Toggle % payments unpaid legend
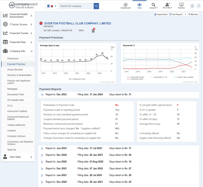The image size is (203, 187). pos(135,79)
